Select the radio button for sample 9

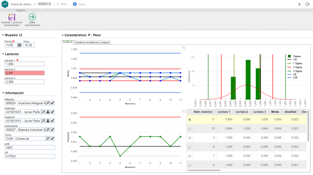tap(190, 138)
